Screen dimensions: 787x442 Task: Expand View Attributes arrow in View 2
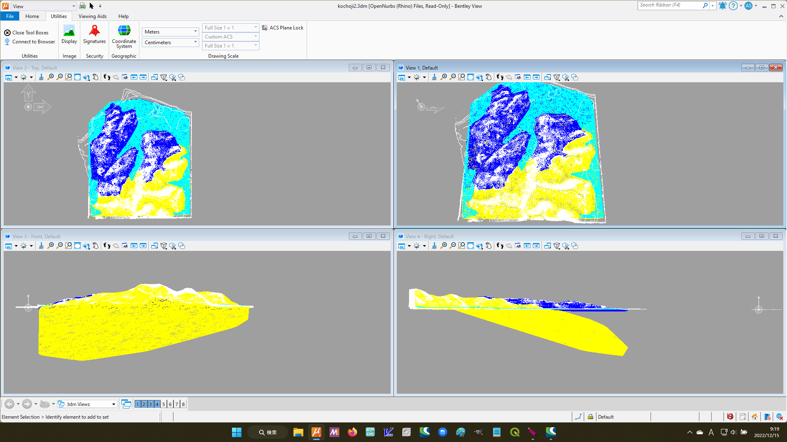tap(16, 77)
